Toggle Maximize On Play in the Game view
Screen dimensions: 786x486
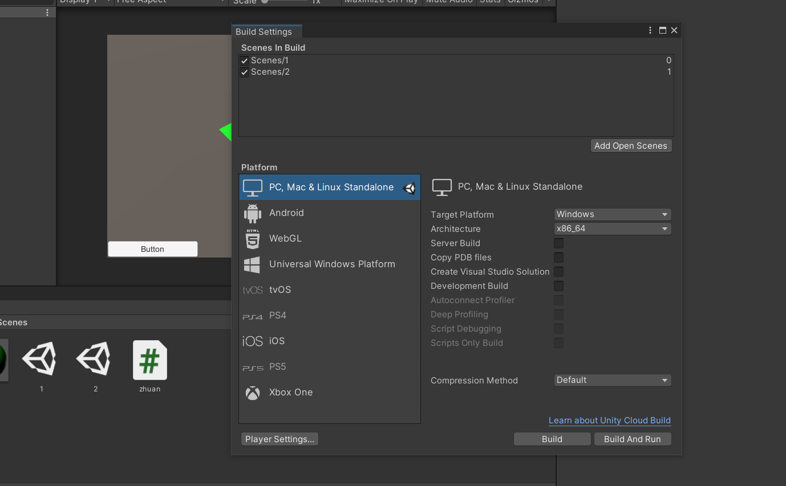pos(381,2)
